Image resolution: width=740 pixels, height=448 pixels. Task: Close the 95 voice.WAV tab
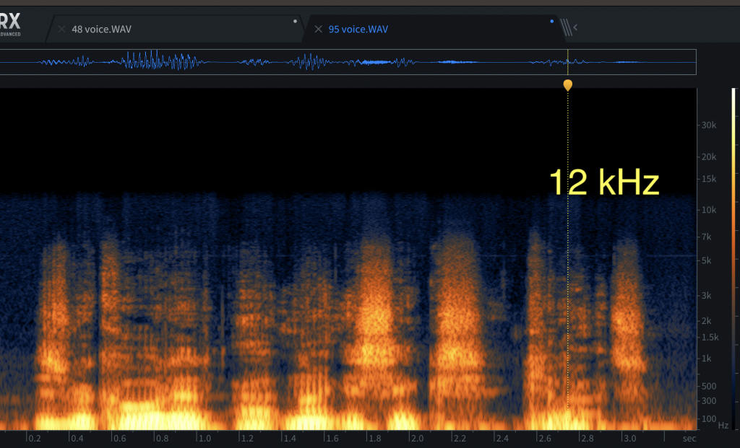[x=318, y=29]
